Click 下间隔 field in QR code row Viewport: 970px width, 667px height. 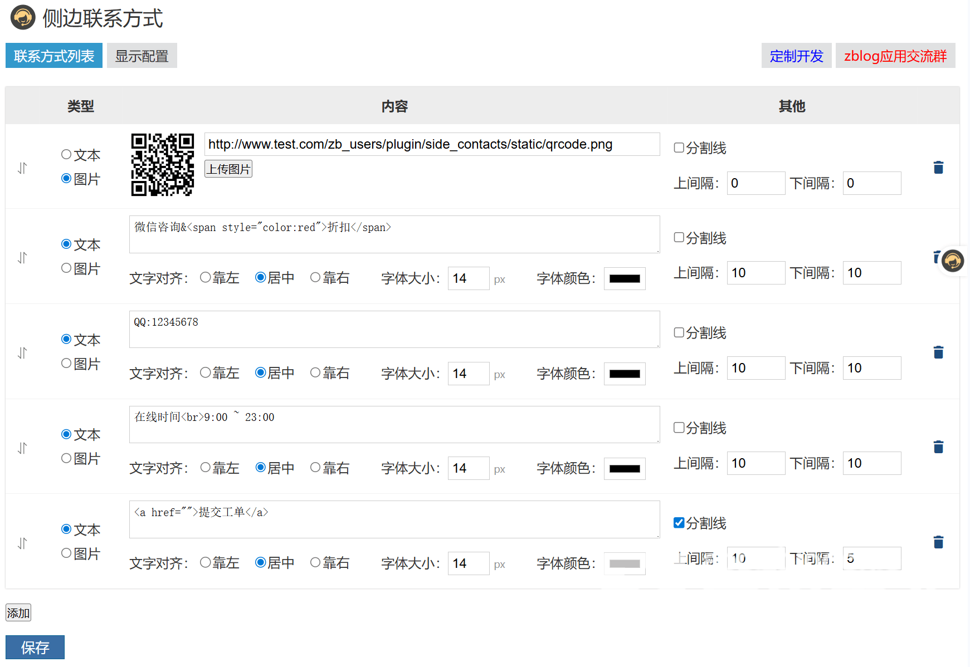pos(872,183)
